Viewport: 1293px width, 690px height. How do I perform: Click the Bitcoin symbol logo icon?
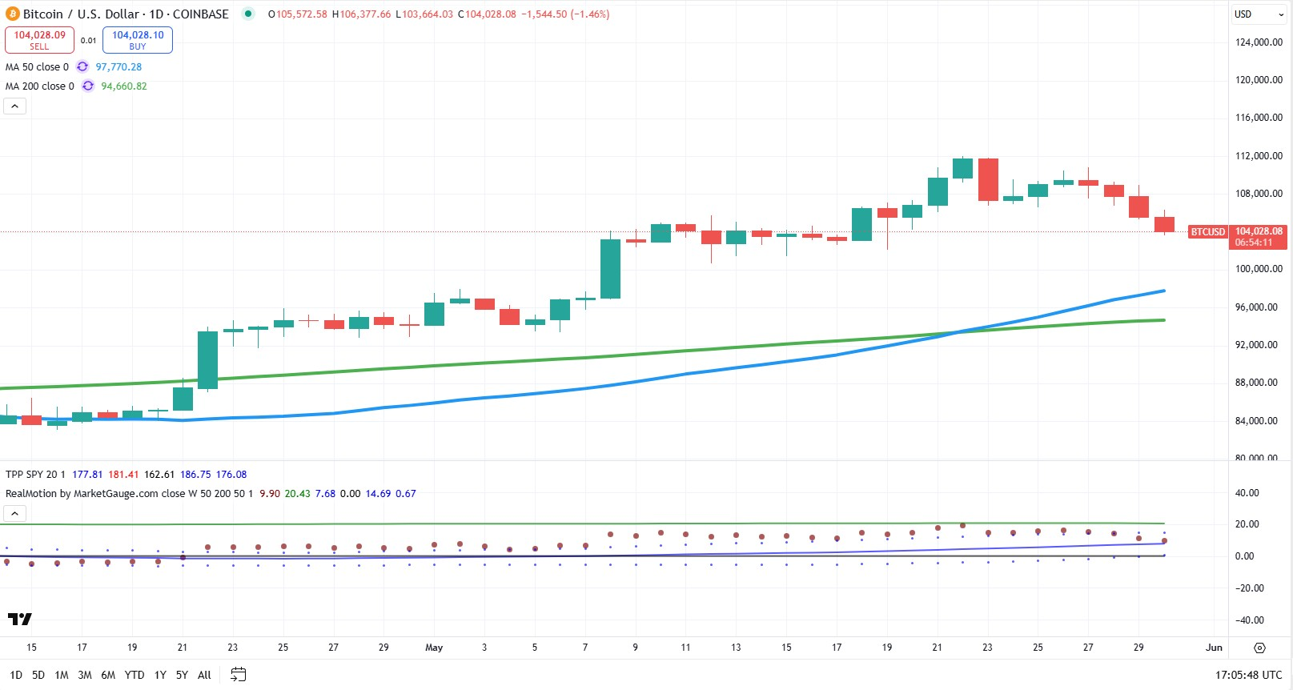pos(13,14)
